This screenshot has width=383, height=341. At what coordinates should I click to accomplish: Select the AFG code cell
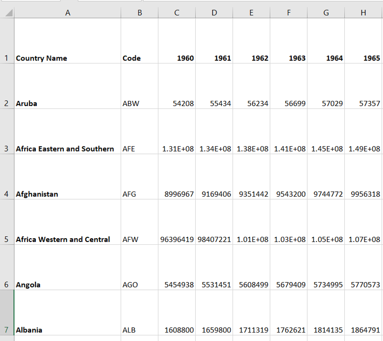(x=139, y=177)
